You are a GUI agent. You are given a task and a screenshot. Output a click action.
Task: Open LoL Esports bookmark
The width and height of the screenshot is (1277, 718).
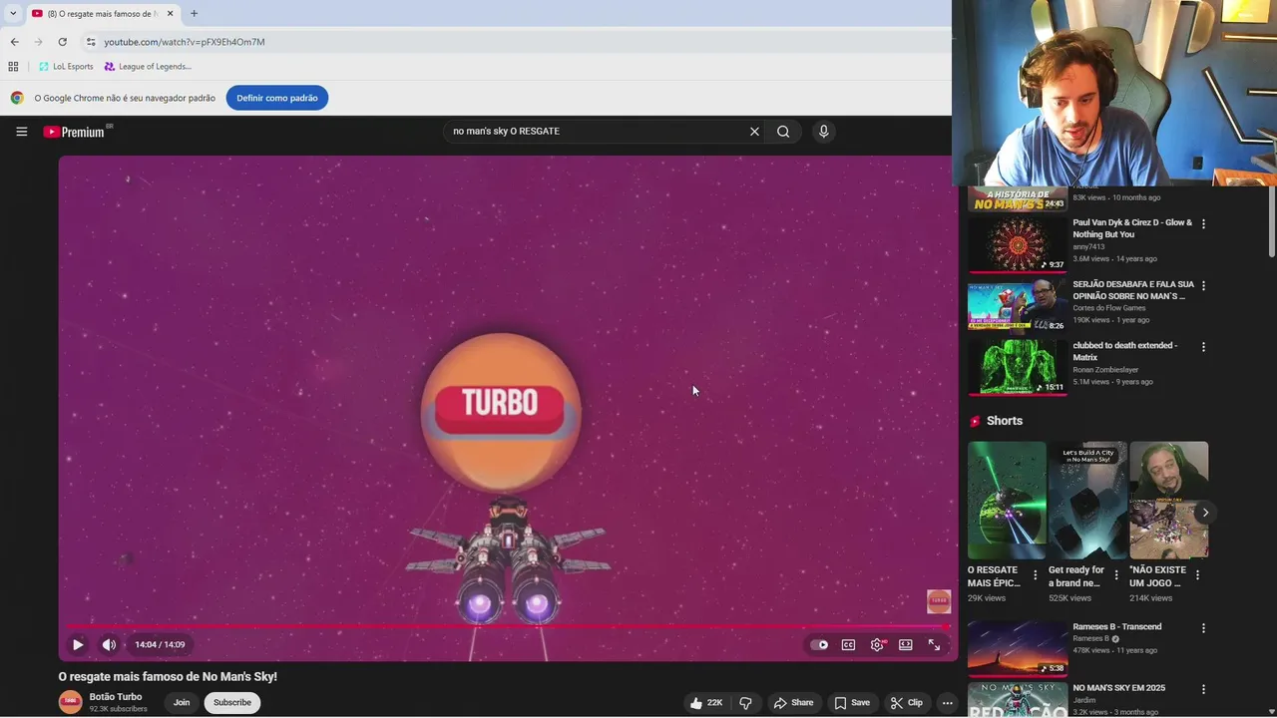coord(66,67)
